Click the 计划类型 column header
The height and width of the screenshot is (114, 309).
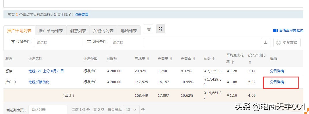coord(90,59)
